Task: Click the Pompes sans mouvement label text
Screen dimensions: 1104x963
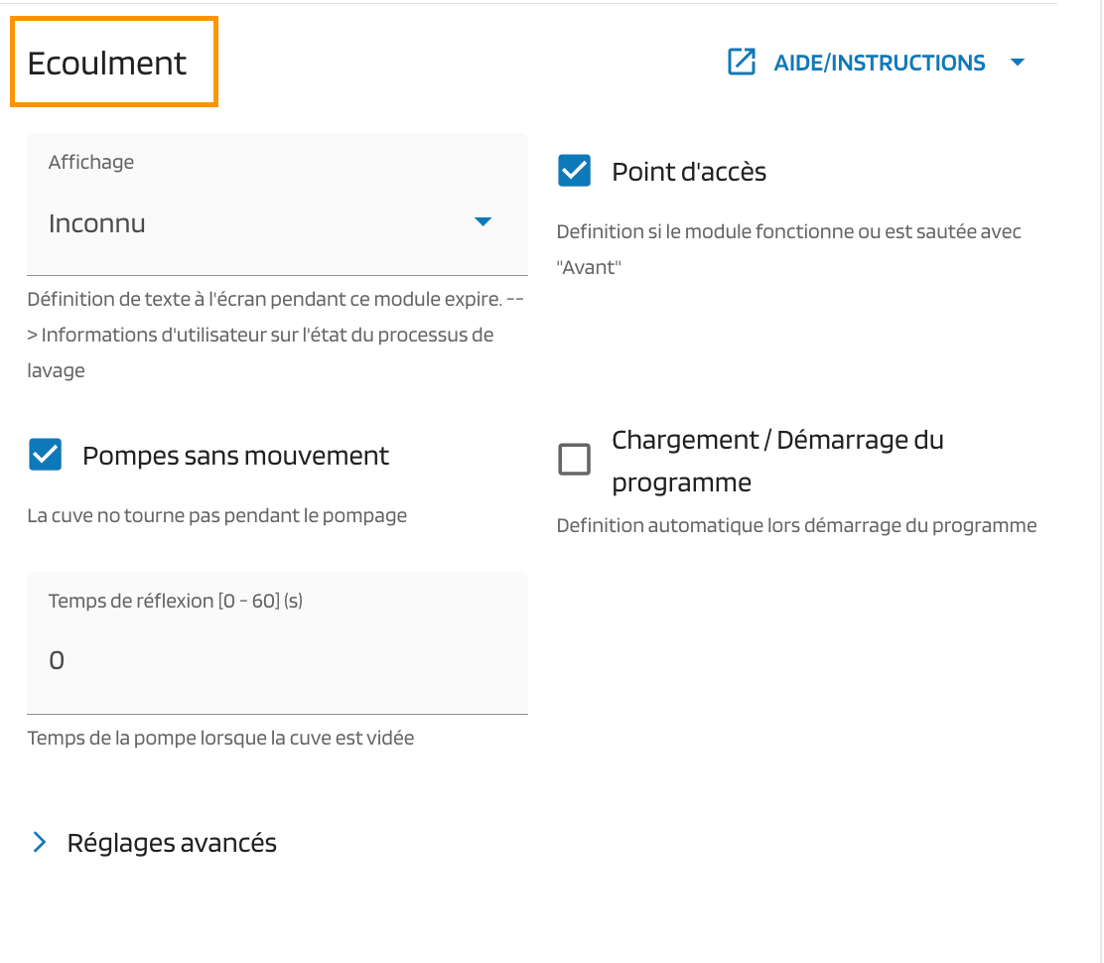Action: click(x=235, y=456)
